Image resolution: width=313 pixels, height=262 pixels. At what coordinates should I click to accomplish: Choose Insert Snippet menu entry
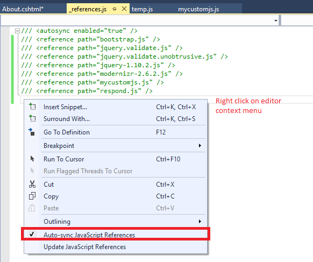[x=116, y=107]
